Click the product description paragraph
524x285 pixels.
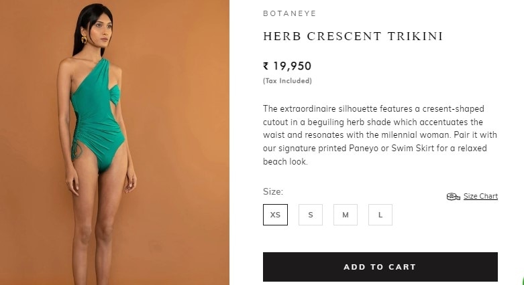click(380, 135)
